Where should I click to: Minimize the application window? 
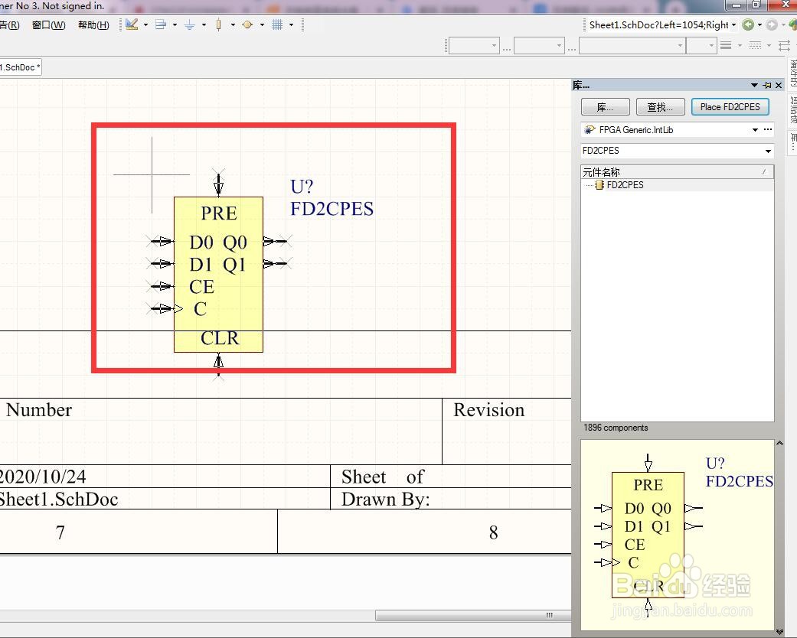tap(736, 5)
